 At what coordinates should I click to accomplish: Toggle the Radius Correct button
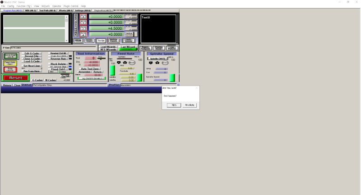point(131,34)
